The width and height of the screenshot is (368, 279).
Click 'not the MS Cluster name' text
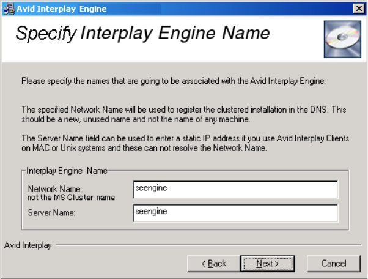(71, 197)
